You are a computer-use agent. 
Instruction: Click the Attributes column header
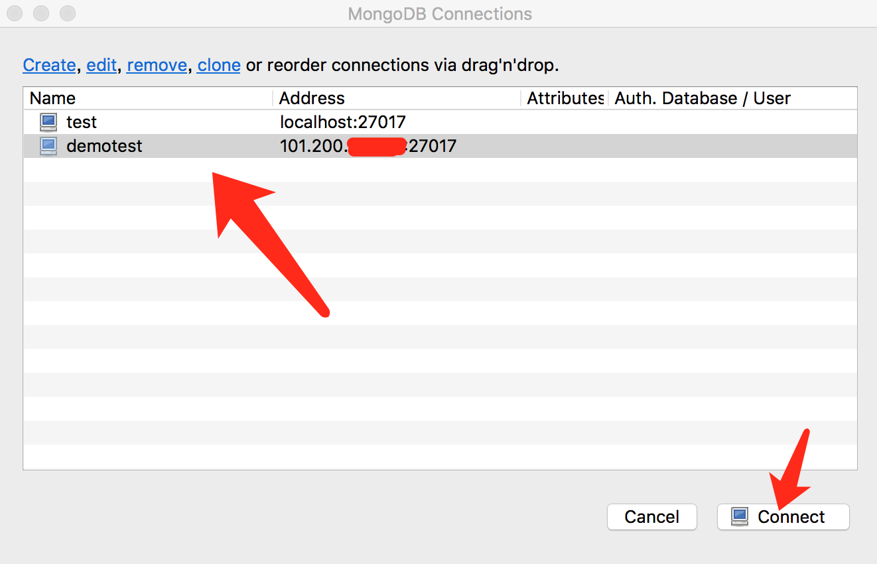pos(565,98)
